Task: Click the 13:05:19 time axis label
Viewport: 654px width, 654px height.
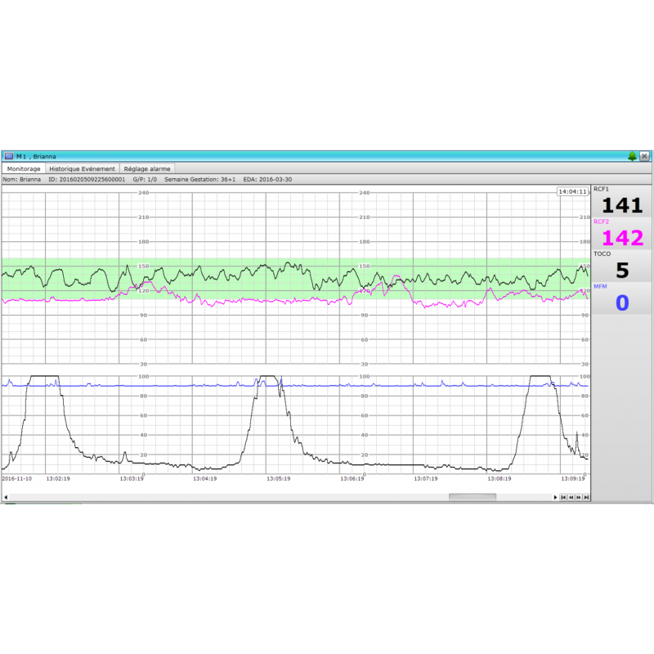Action: 278,479
